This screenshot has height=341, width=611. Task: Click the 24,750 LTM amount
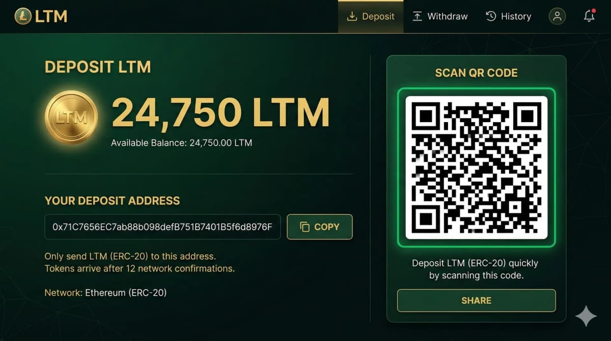(x=220, y=112)
